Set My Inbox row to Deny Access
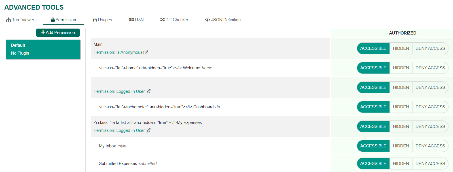The width and height of the screenshot is (453, 172). 430,146
